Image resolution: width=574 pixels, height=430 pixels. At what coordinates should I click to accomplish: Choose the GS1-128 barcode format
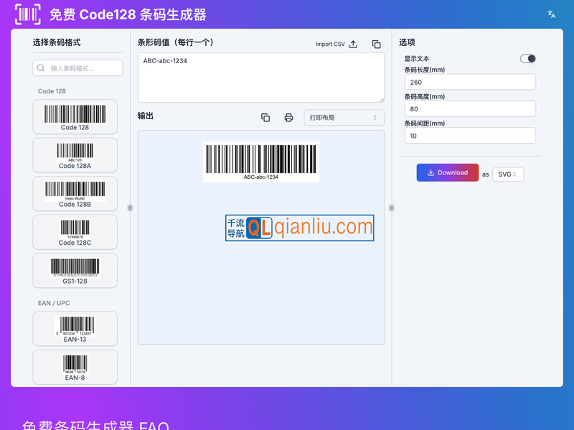pyautogui.click(x=75, y=271)
